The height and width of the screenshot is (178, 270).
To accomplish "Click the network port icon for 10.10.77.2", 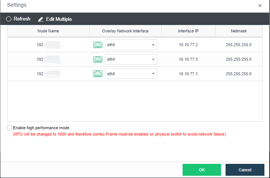I will point(97,45).
